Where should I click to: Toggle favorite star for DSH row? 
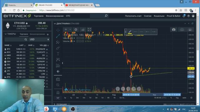coord(47,62)
